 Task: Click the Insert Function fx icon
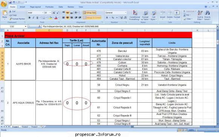(x=40, y=26)
